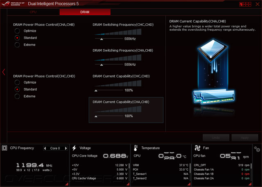The height and width of the screenshot is (187, 262).
Task: Click the +3.3V voltage row
Action: (99, 174)
